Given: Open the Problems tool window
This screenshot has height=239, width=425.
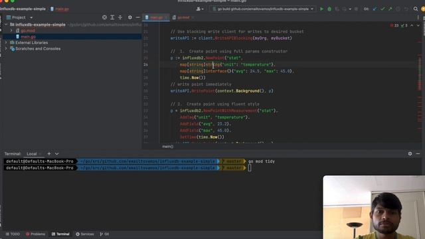Looking at the screenshot, I should [x=35, y=234].
